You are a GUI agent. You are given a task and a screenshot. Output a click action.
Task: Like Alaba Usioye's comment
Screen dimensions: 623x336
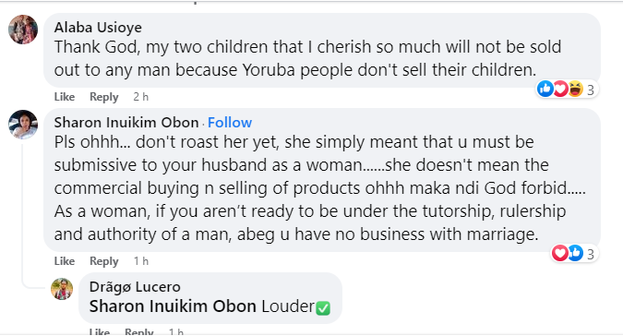click(65, 97)
